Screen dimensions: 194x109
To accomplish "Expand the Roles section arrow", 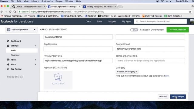I will [35, 60].
